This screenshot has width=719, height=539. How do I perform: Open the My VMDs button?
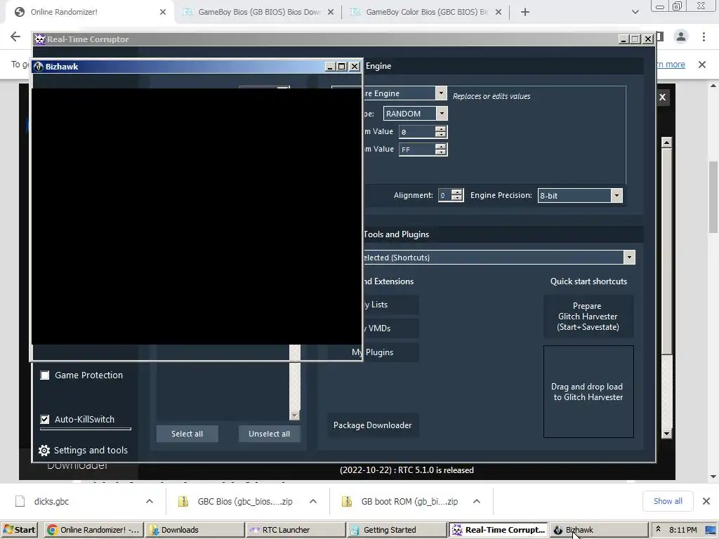pyautogui.click(x=390, y=328)
